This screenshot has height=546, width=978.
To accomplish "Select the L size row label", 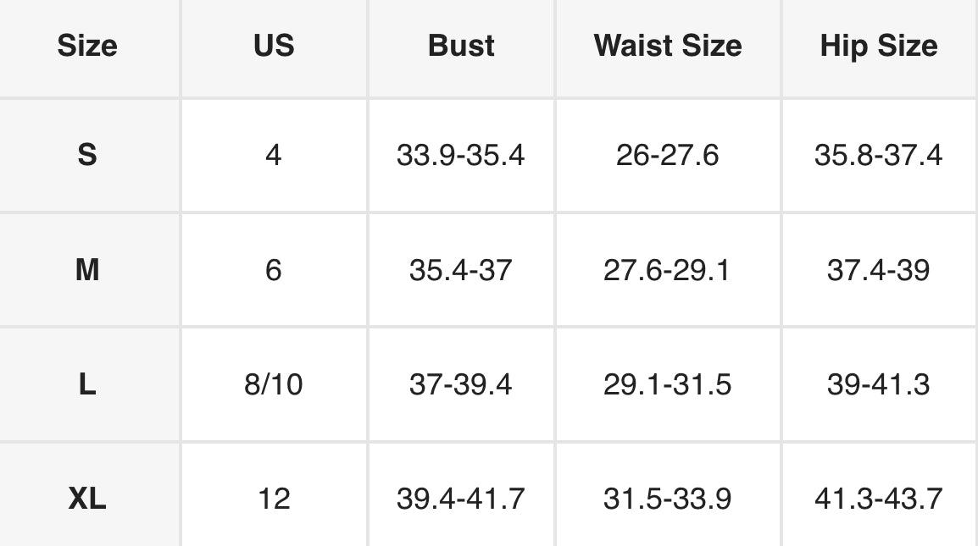I will 87,385.
